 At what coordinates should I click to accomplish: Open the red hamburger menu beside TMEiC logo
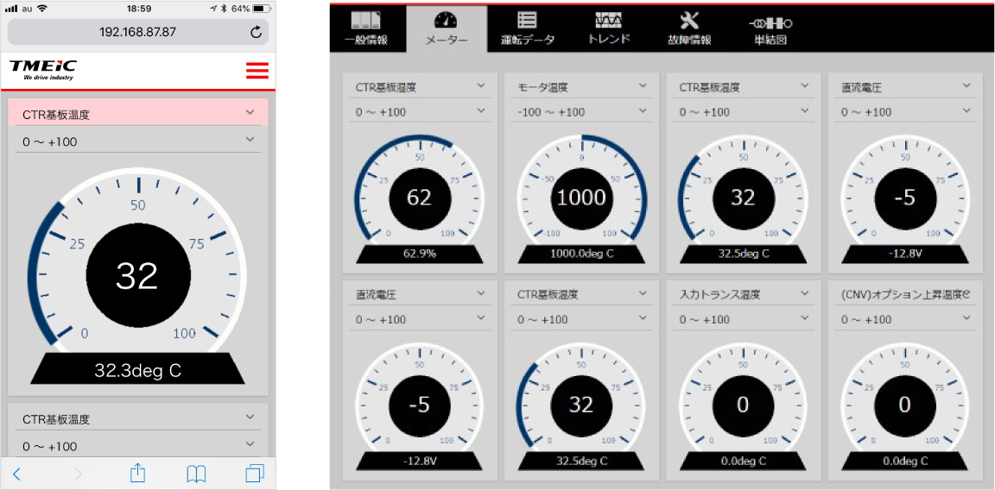[257, 71]
